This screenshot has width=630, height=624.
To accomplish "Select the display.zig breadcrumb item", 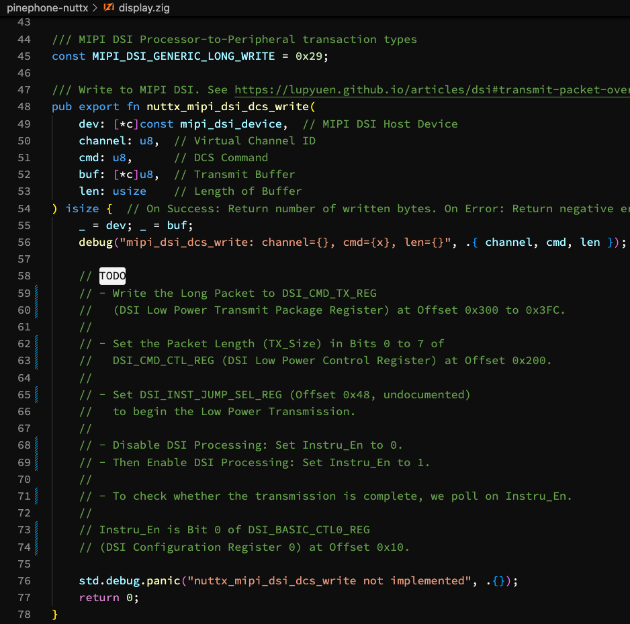I will (143, 8).
